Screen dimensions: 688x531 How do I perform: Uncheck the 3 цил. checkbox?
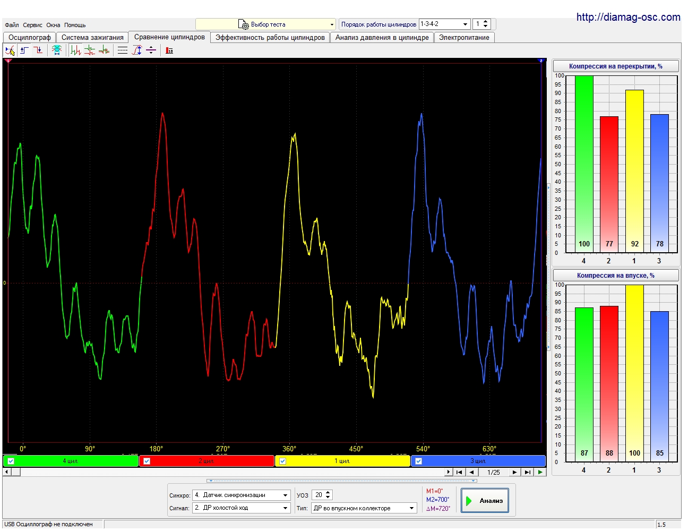pyautogui.click(x=418, y=461)
